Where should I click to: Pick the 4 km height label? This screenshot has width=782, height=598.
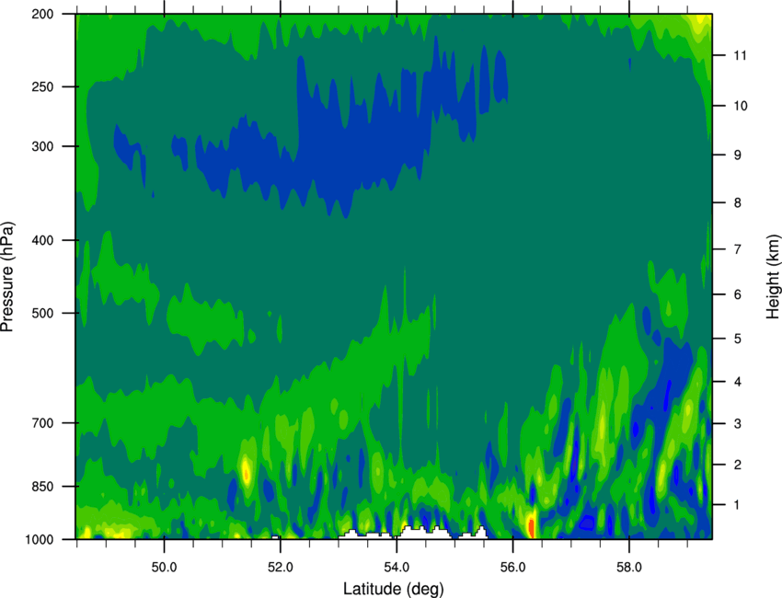tap(738, 382)
